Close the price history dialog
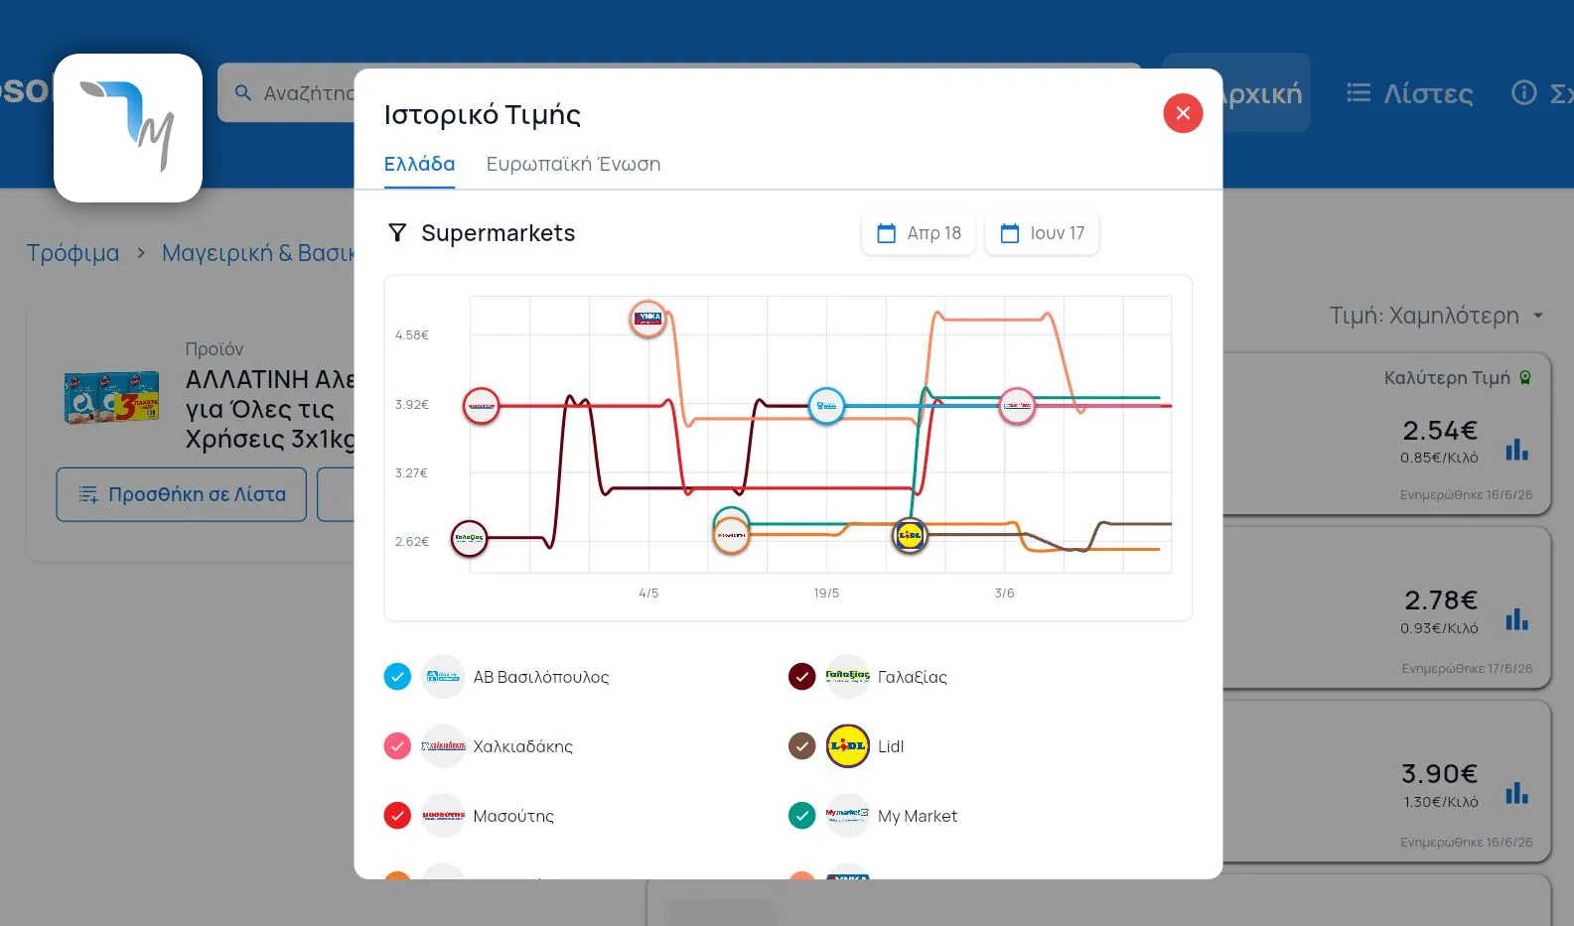1574x926 pixels. coord(1183,113)
